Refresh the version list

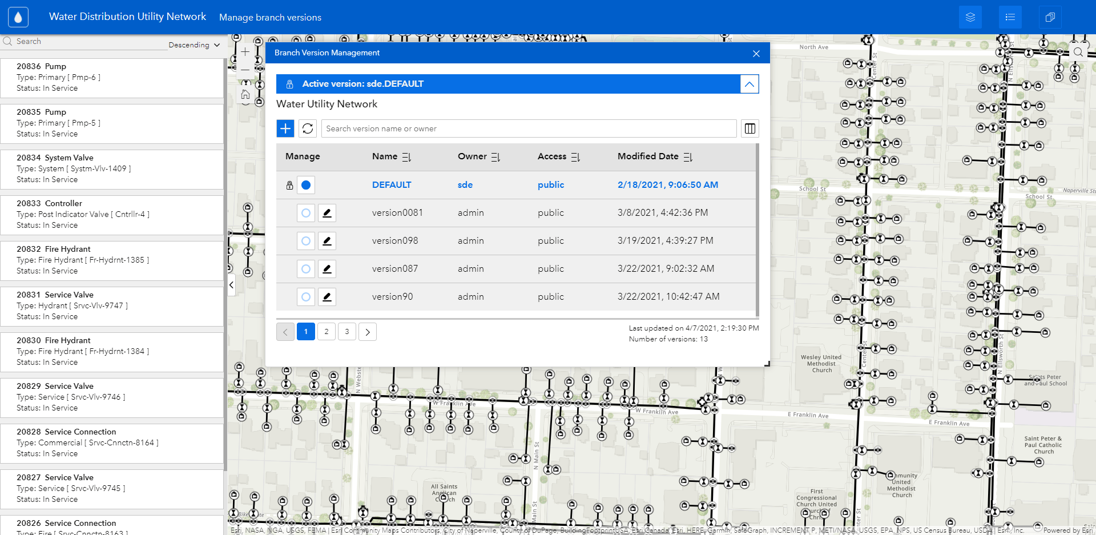point(308,128)
